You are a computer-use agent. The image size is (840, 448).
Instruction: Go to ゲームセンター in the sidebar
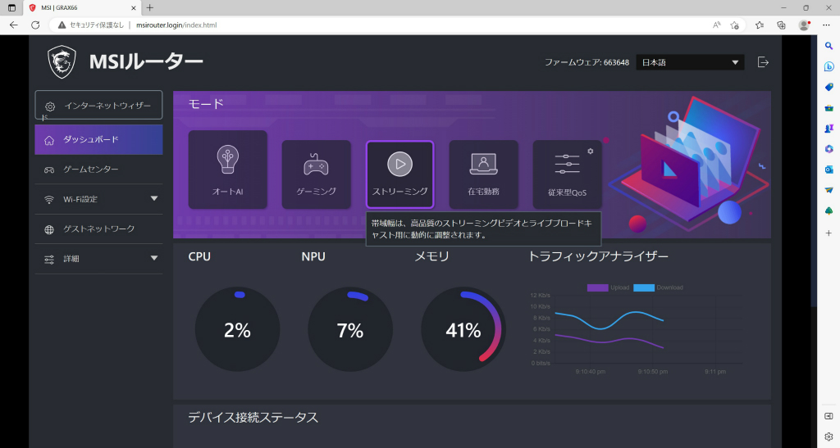coord(98,170)
